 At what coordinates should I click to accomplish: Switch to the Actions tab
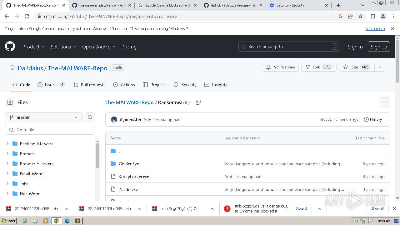point(124,85)
